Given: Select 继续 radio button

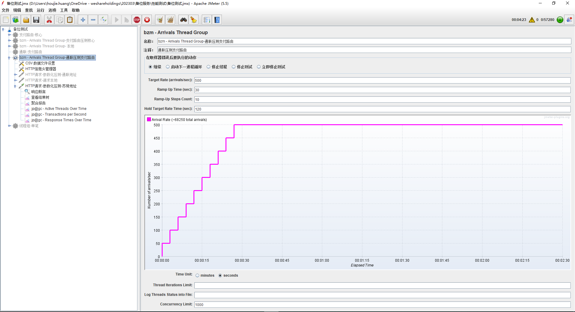Looking at the screenshot, I should [x=150, y=67].
